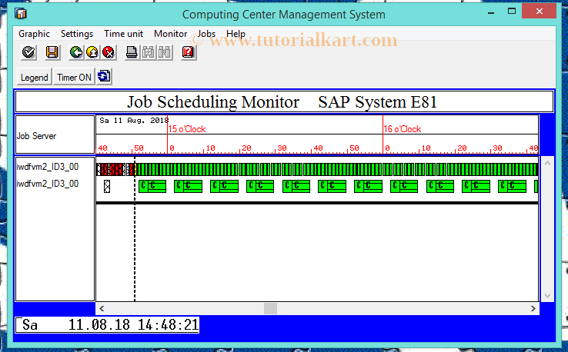The image size is (568, 352).
Task: Open the Time unit menu
Action: tap(123, 34)
